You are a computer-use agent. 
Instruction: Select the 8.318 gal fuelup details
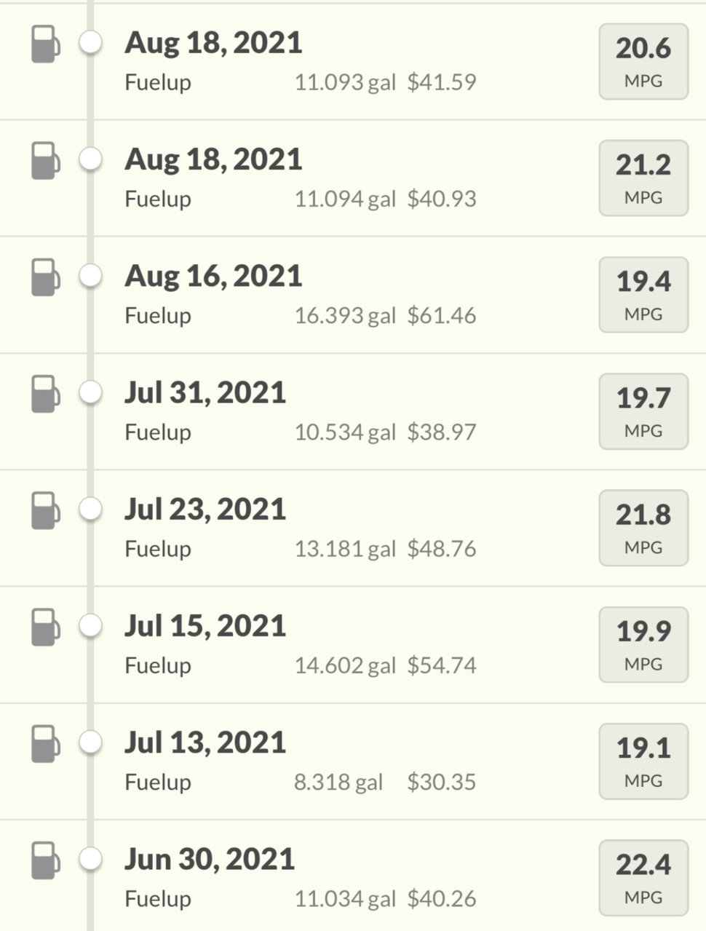(x=338, y=782)
